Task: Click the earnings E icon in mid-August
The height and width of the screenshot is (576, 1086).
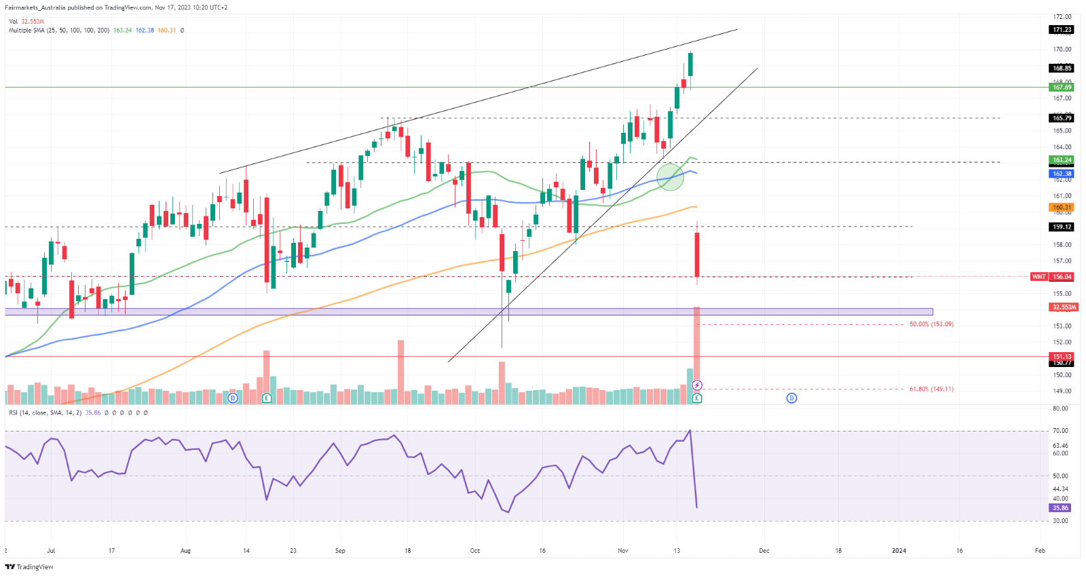Action: (266, 398)
